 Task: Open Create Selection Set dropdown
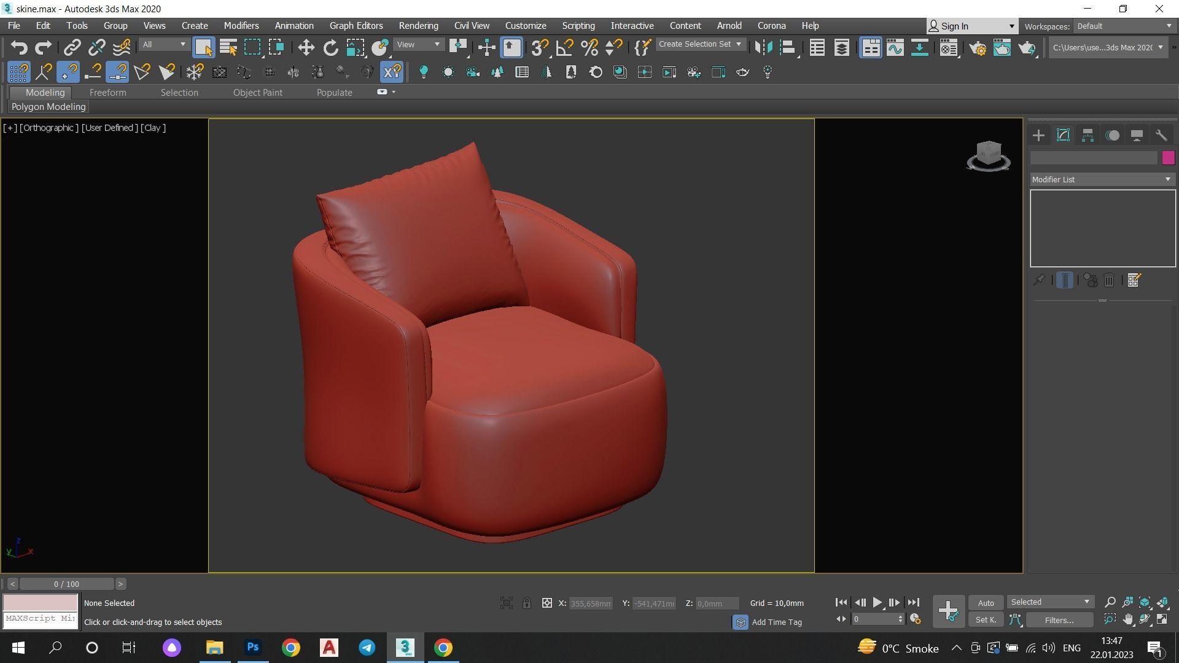700,44
